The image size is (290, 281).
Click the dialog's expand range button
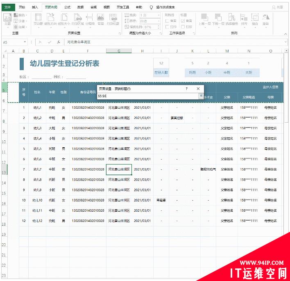point(201,96)
